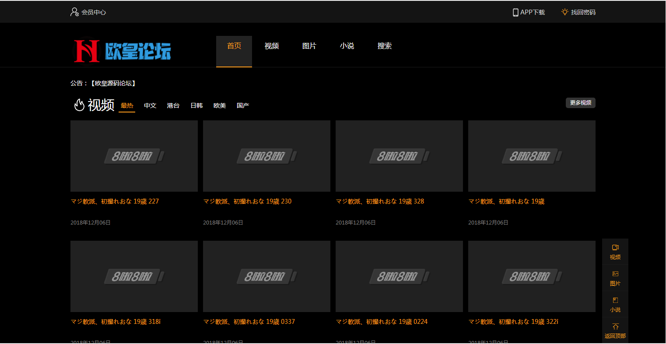Filter videos by the 日韩 category

(196, 105)
